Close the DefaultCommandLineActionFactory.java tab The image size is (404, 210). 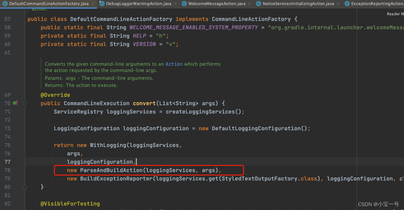click(x=93, y=4)
